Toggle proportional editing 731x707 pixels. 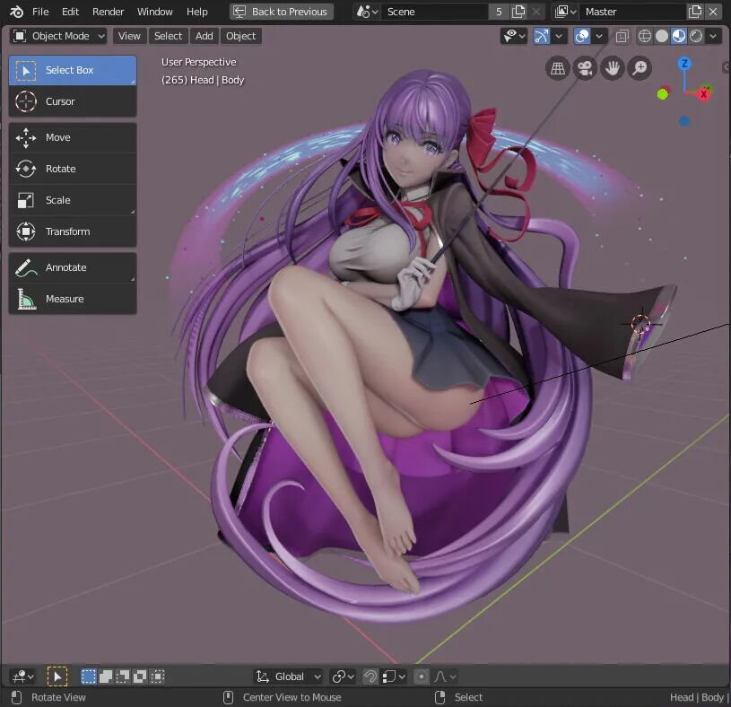[422, 676]
